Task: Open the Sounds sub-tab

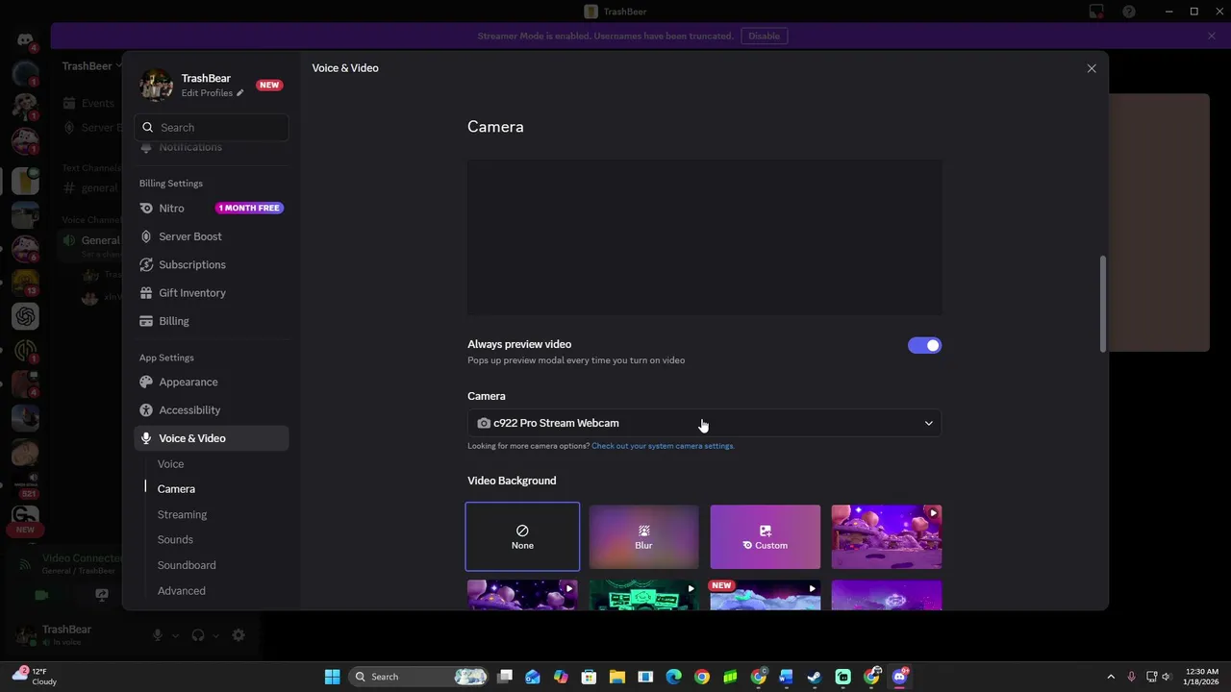Action: (x=175, y=539)
